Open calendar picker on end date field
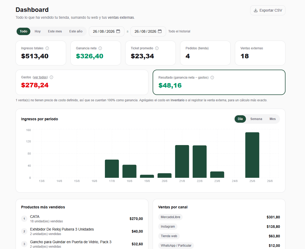 click(x=160, y=31)
